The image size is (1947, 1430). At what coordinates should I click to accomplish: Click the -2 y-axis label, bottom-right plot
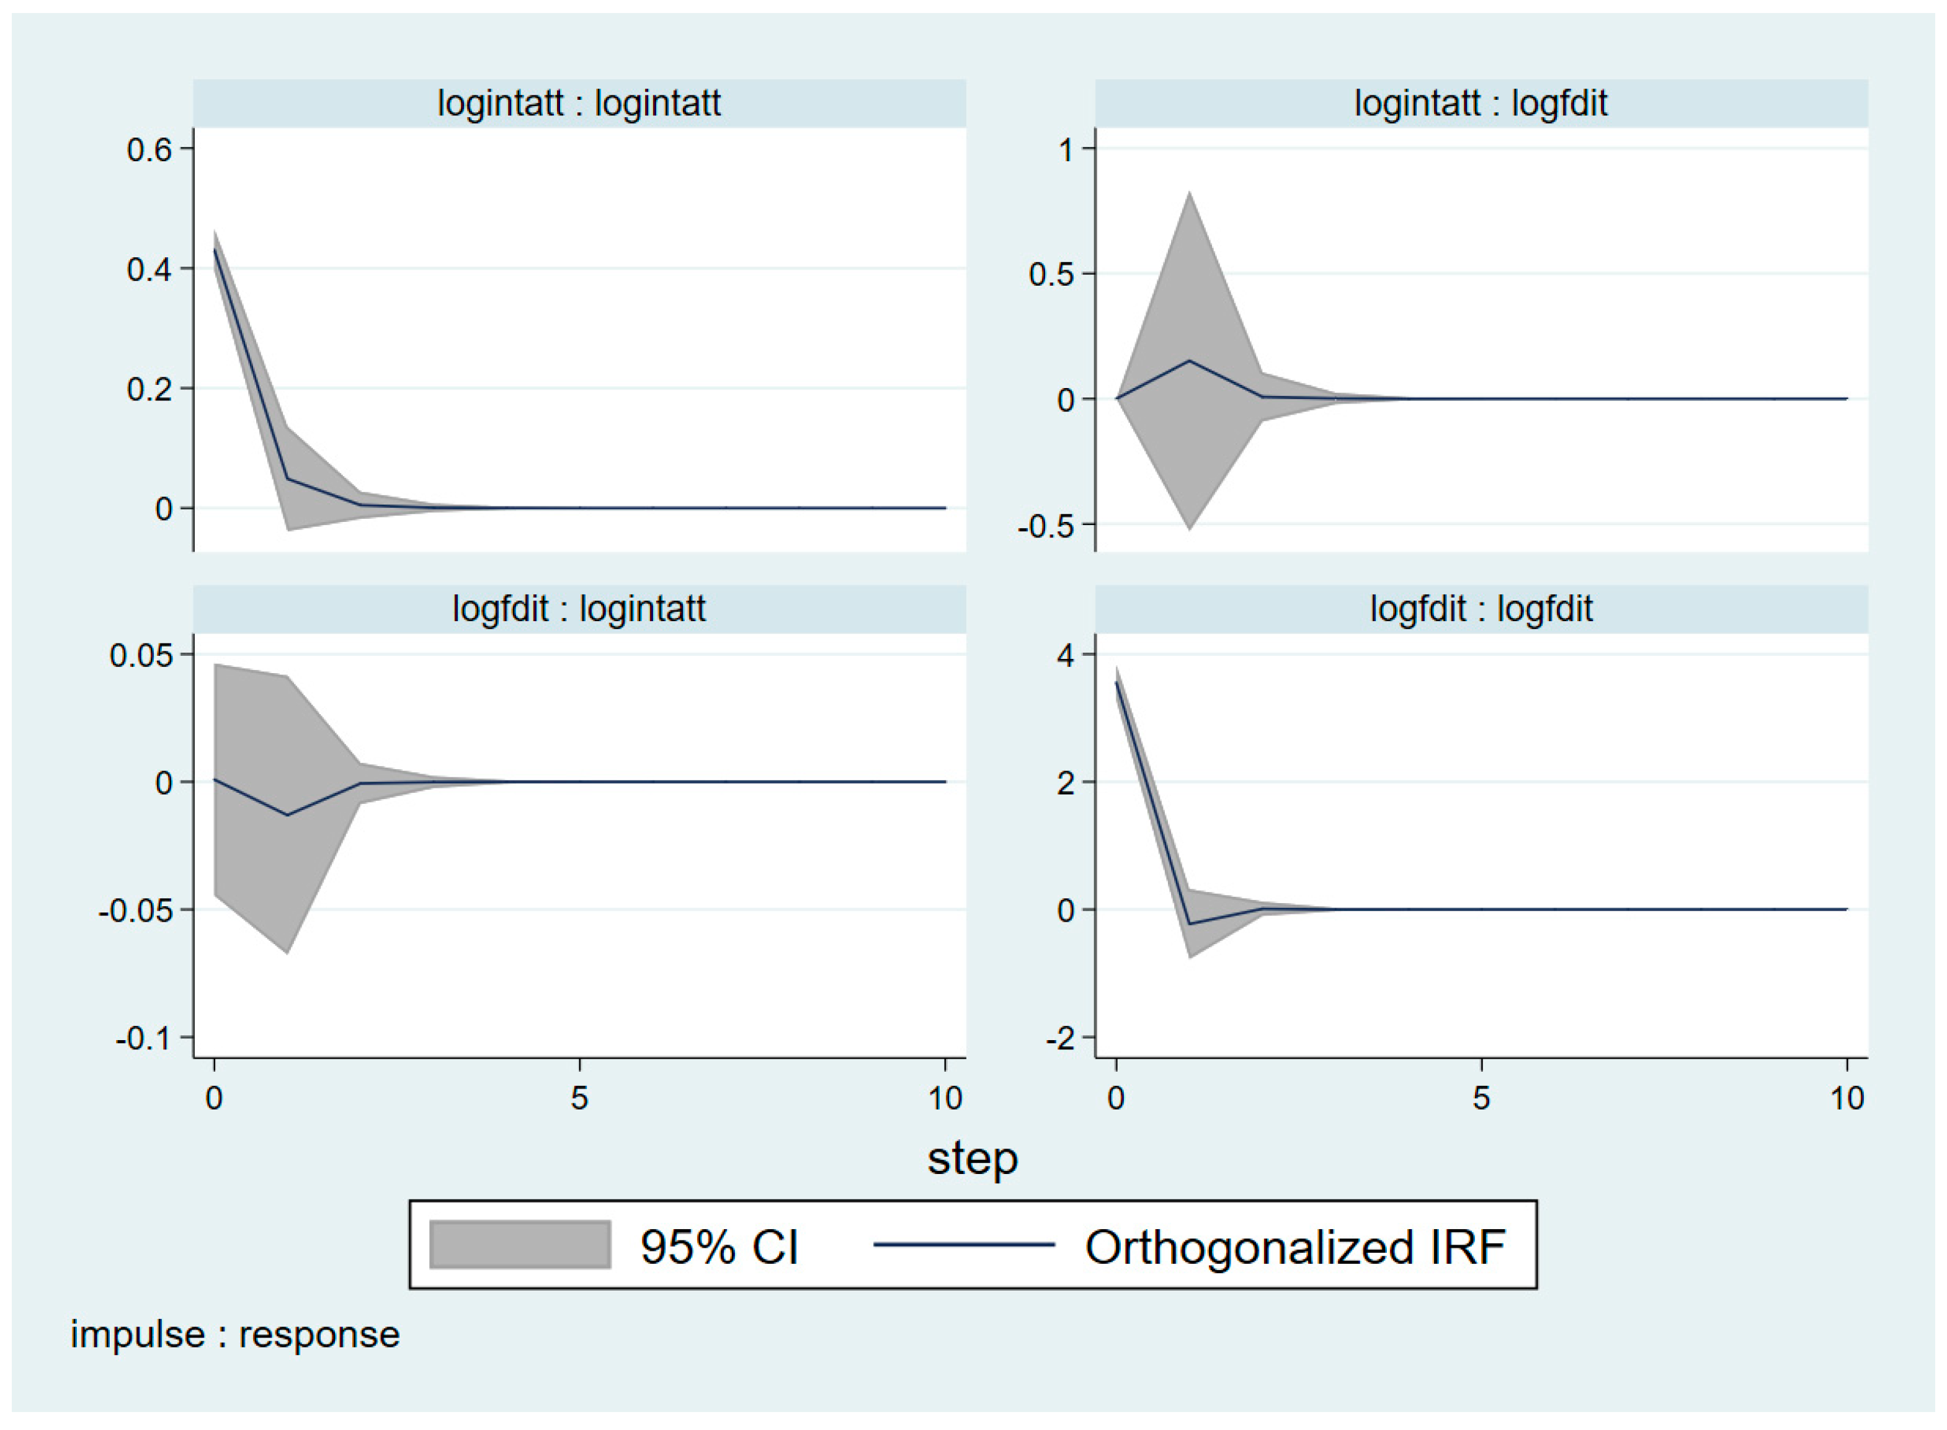(1060, 1037)
